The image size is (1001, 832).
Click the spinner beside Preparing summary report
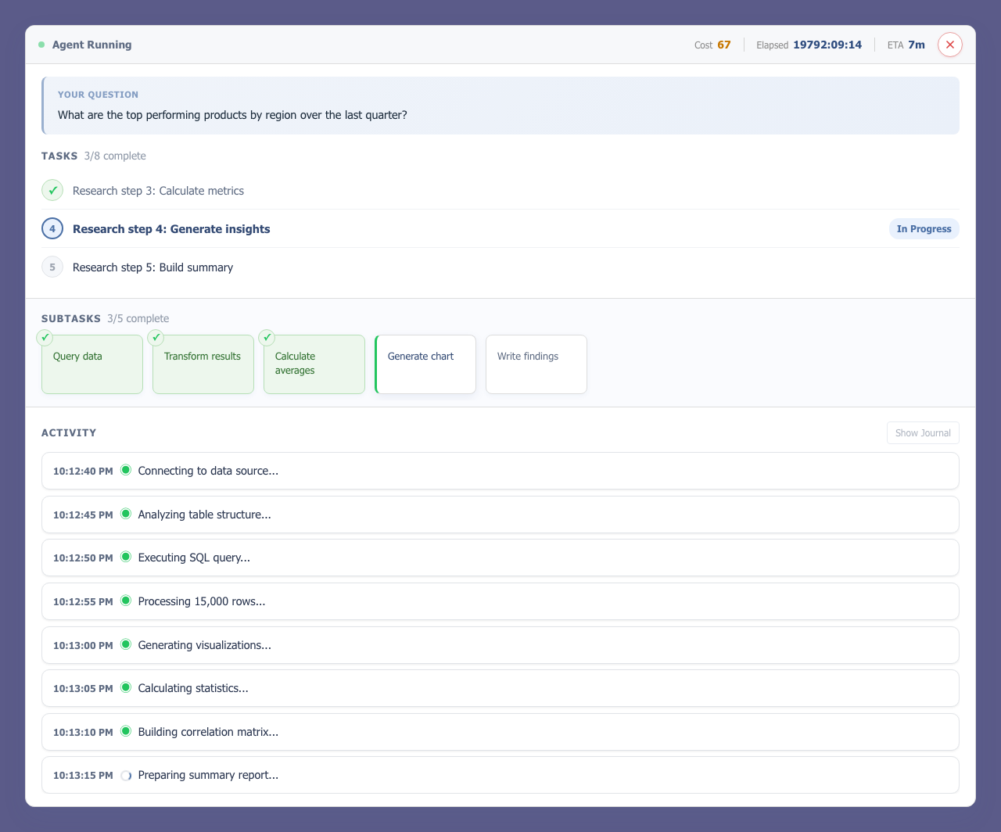coord(126,776)
